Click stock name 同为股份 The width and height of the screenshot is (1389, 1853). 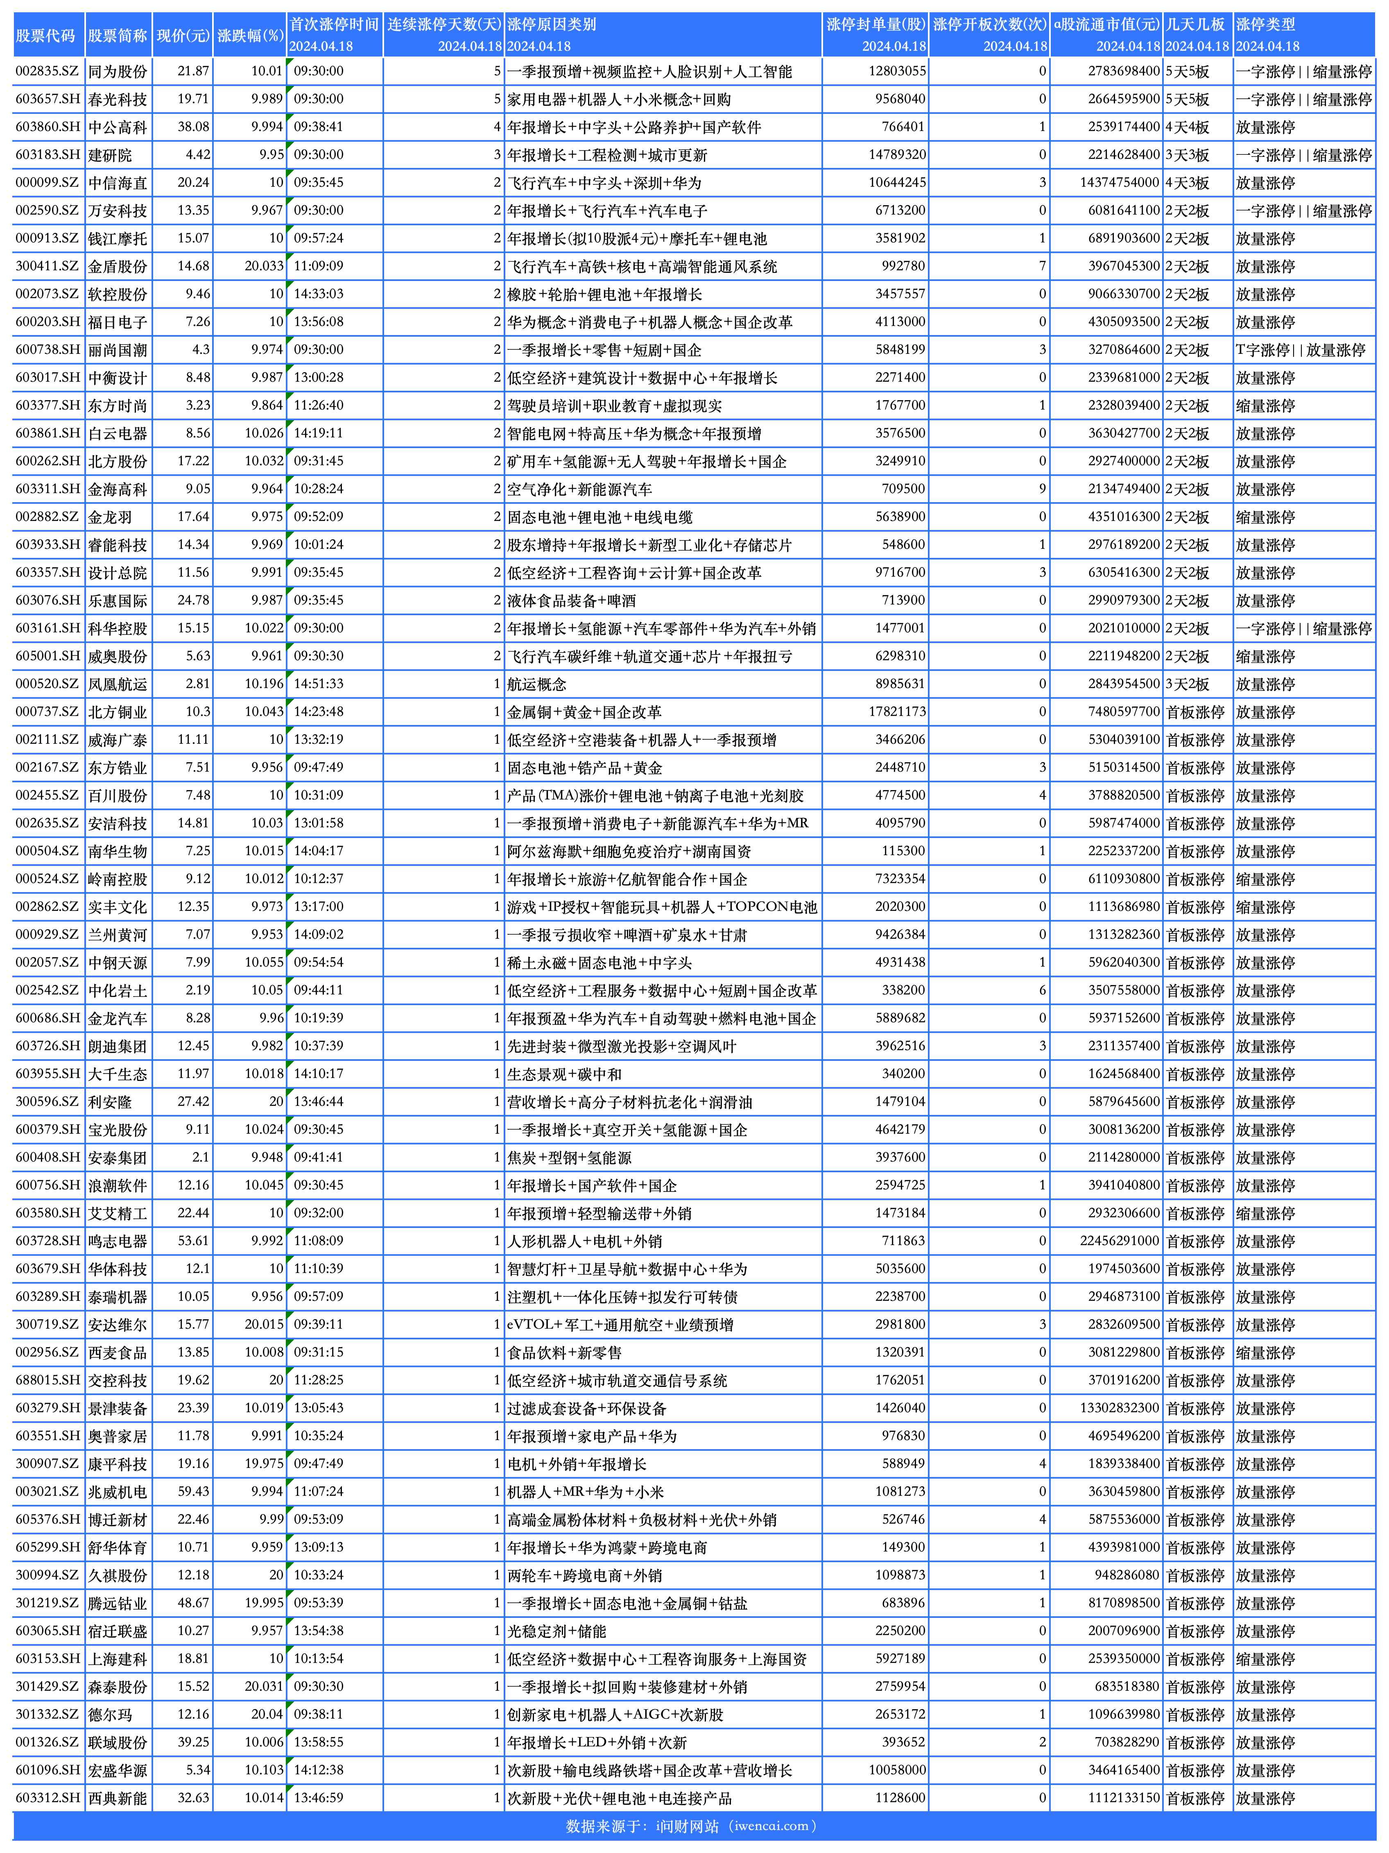coord(118,71)
